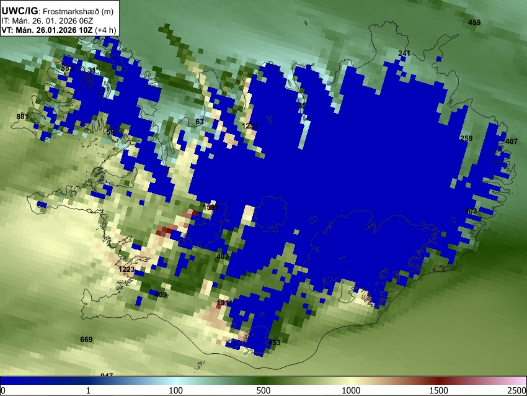Click the map value 1223
Viewport: 527px width, 396px height.
[126, 269]
